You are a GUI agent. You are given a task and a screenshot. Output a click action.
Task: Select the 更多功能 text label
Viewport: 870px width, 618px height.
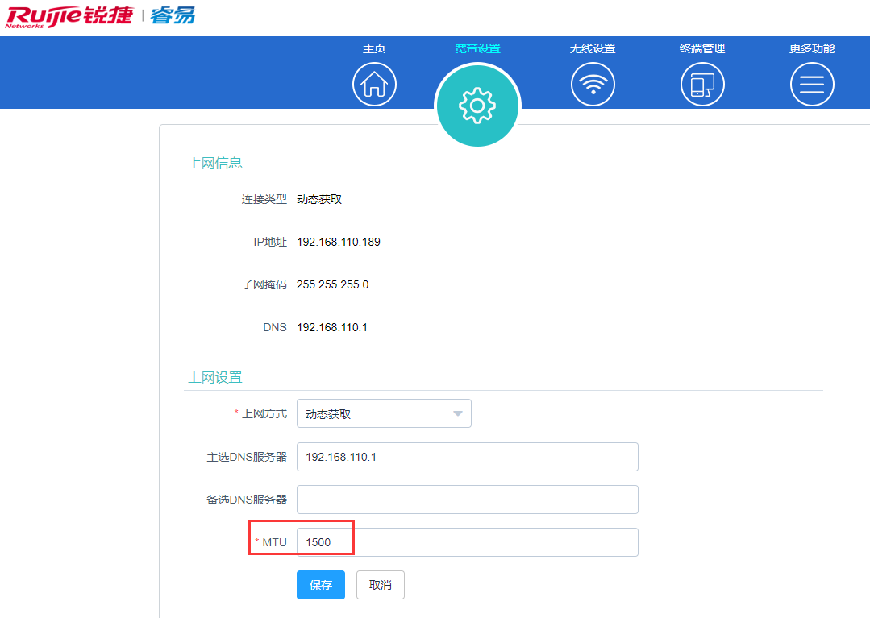(812, 48)
